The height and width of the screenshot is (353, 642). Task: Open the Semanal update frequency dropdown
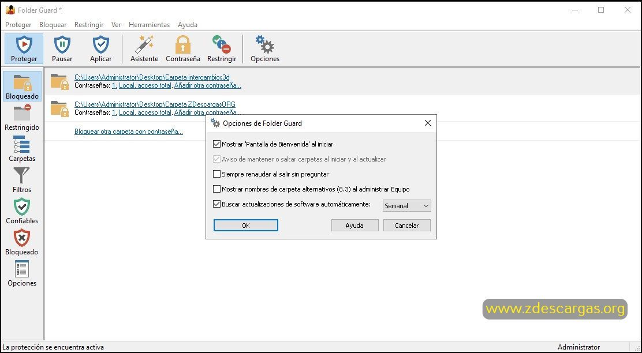406,206
